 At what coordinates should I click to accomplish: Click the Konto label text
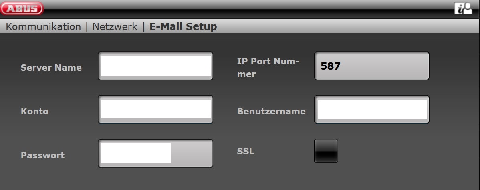(34, 111)
